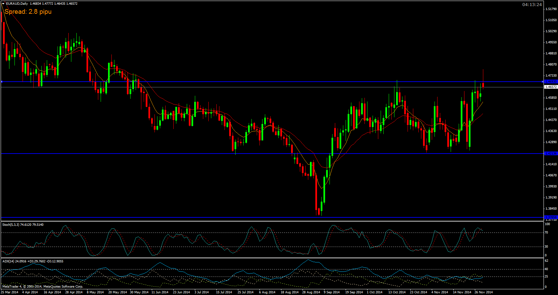
Task: Click the 6 Aug 2014 date label
Action: (267, 292)
